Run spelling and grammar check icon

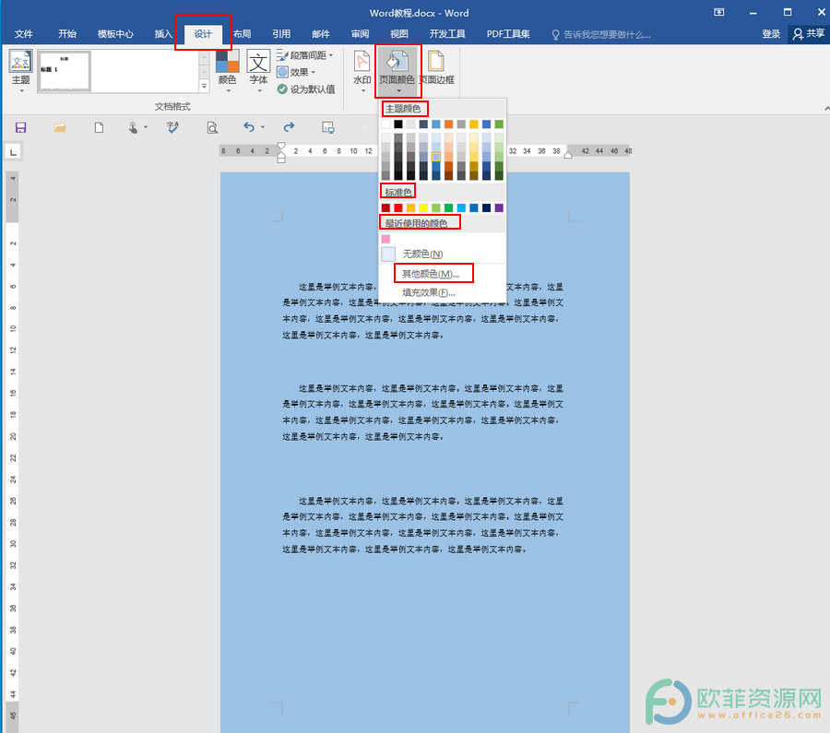coord(172,127)
